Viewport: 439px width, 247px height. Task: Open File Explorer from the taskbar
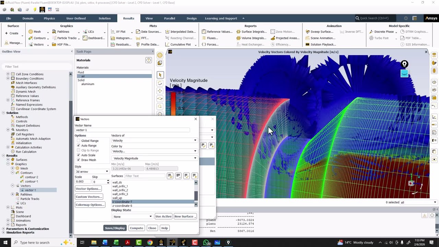94,243
